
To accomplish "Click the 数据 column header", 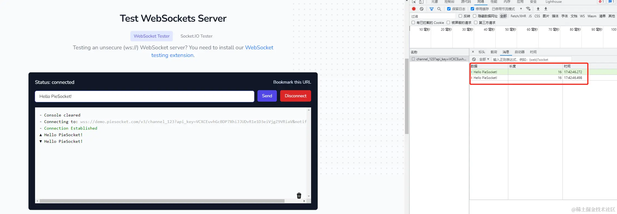I will click(x=489, y=66).
